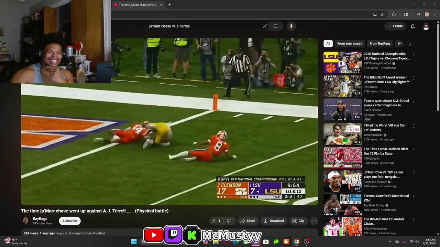Screen dimensions: 440x247
Task: Open a new browser tab
Action: (x=169, y=5)
